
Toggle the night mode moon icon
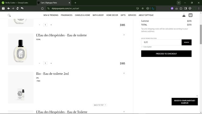point(153,8)
